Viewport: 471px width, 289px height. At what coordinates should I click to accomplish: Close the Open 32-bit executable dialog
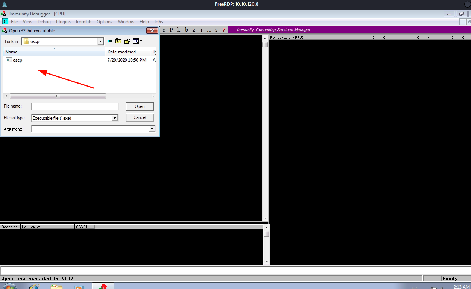tap(152, 31)
